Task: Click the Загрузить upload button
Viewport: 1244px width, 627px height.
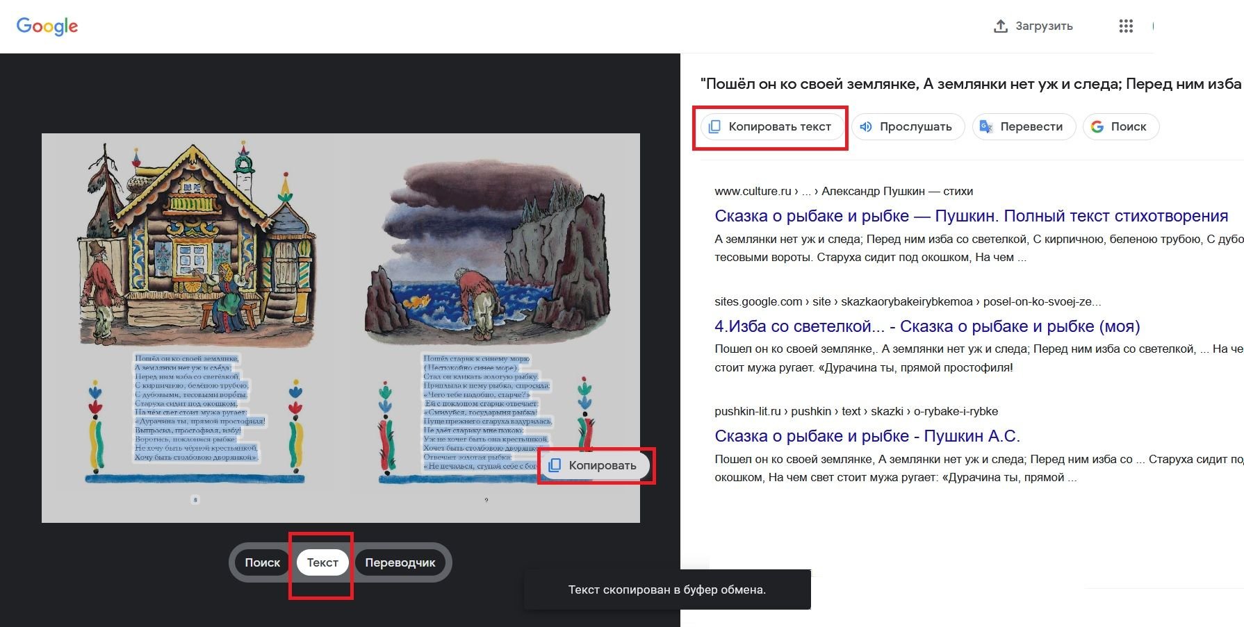Action: 1033,26
